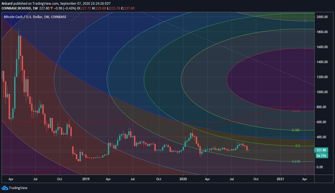Click the 2021 label on time axis
Screen dimensions: 335x193
281,180
